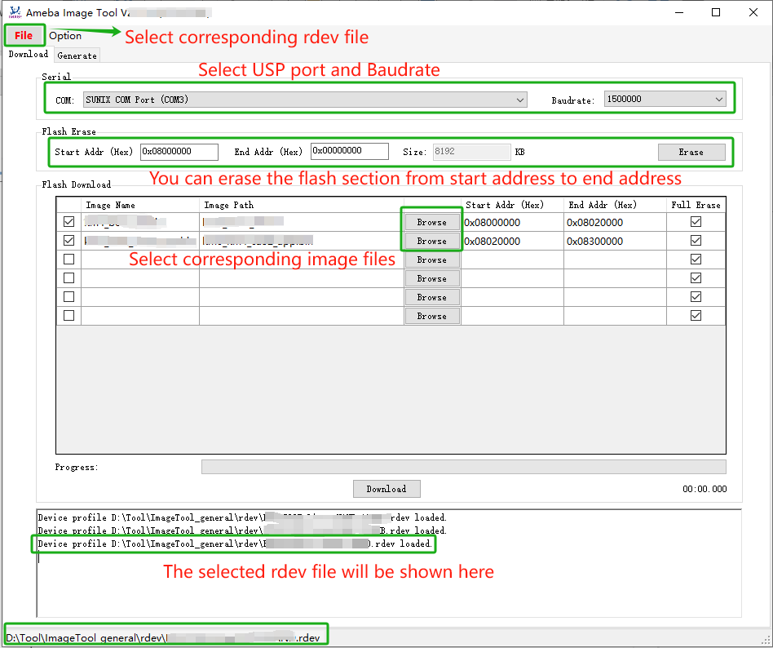This screenshot has height=648, width=773.
Task: Click the log line ending in "B.rdev loaded."
Action: click(242, 530)
